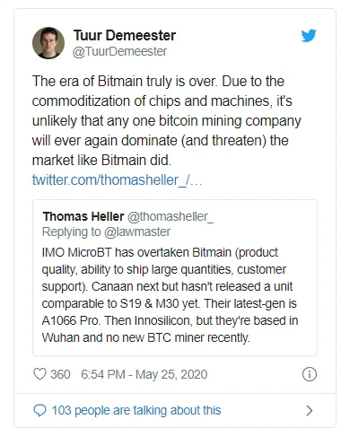Click the 'Replying to' line in quote
This screenshot has height=437, width=341.
point(107,232)
